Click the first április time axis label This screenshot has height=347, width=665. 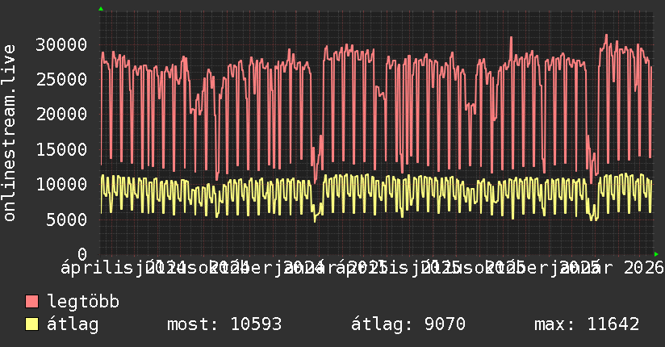tap(90, 266)
